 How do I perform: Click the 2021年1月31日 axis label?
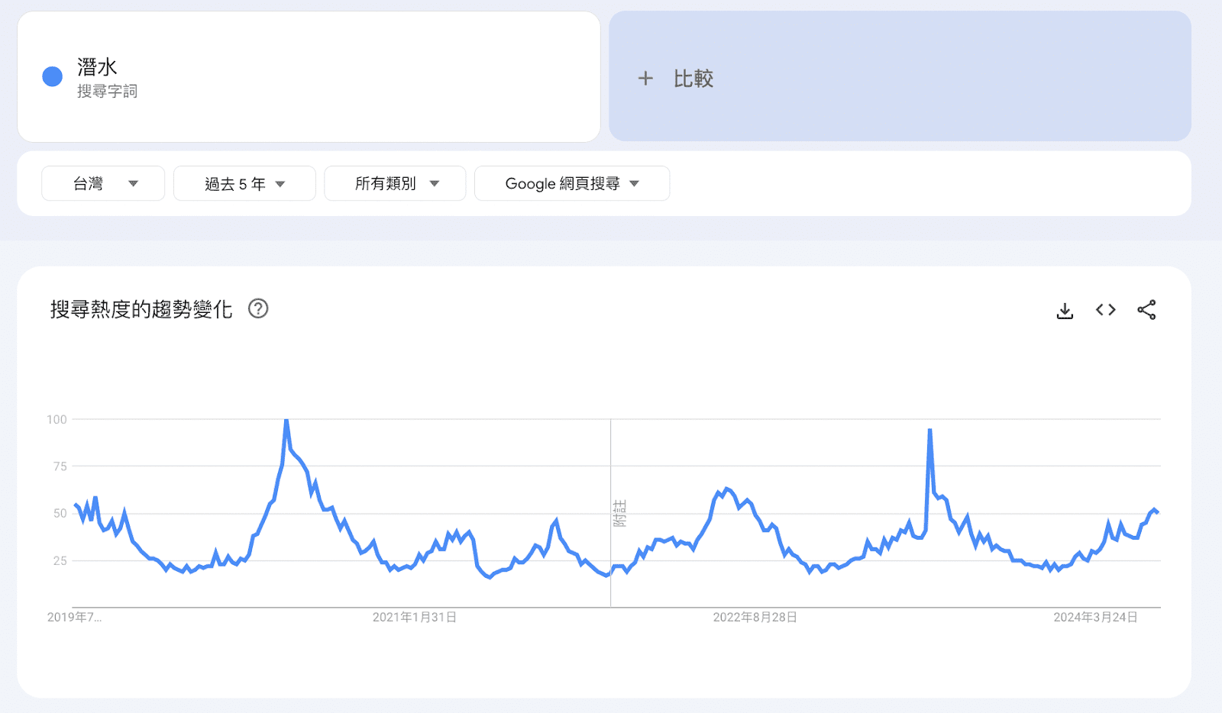click(415, 617)
